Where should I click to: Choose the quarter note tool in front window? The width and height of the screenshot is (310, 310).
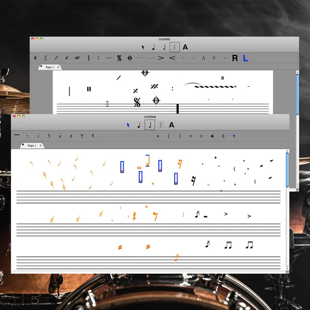click(139, 125)
